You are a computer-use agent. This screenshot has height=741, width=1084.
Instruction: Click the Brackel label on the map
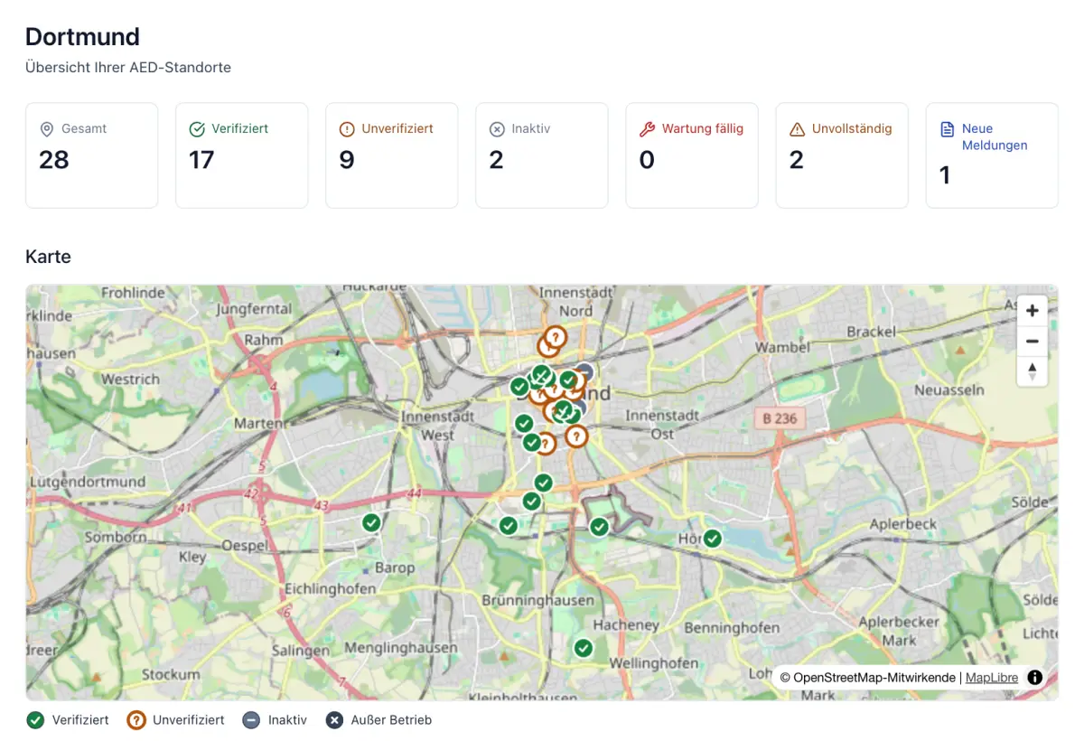click(872, 332)
